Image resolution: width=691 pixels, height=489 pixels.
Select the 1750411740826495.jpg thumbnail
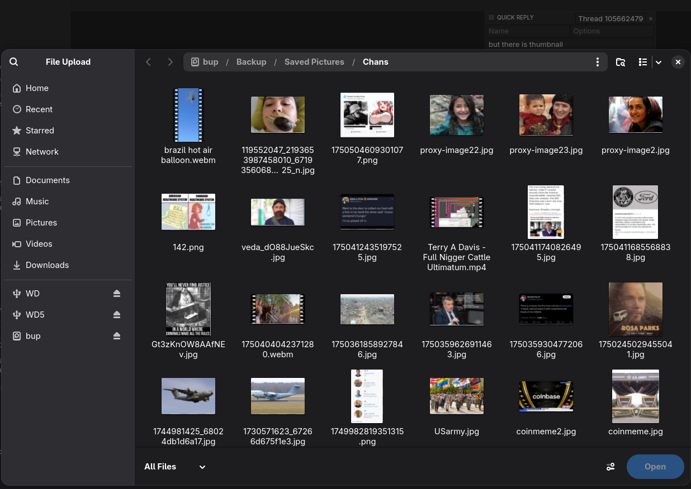tap(546, 212)
